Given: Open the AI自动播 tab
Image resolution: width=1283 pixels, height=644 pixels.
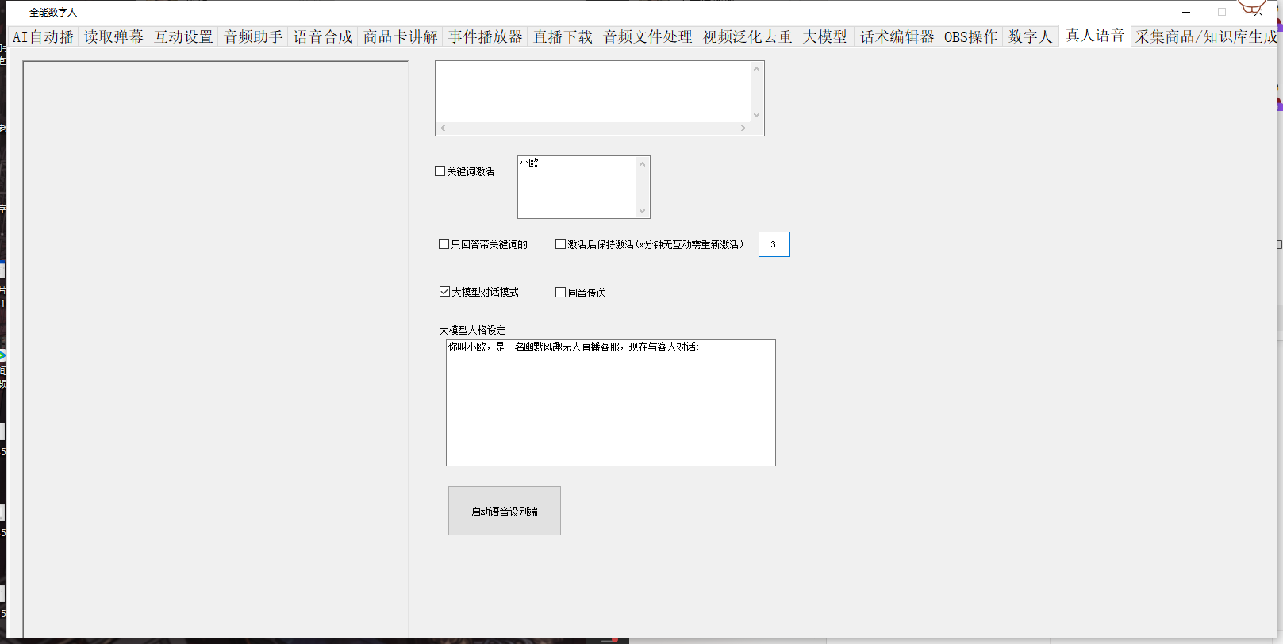Looking at the screenshot, I should [x=43, y=36].
